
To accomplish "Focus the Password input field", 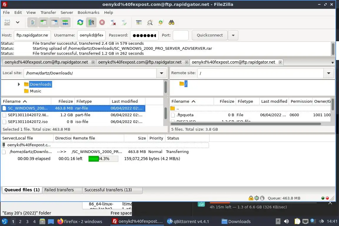I will (x=144, y=35).
